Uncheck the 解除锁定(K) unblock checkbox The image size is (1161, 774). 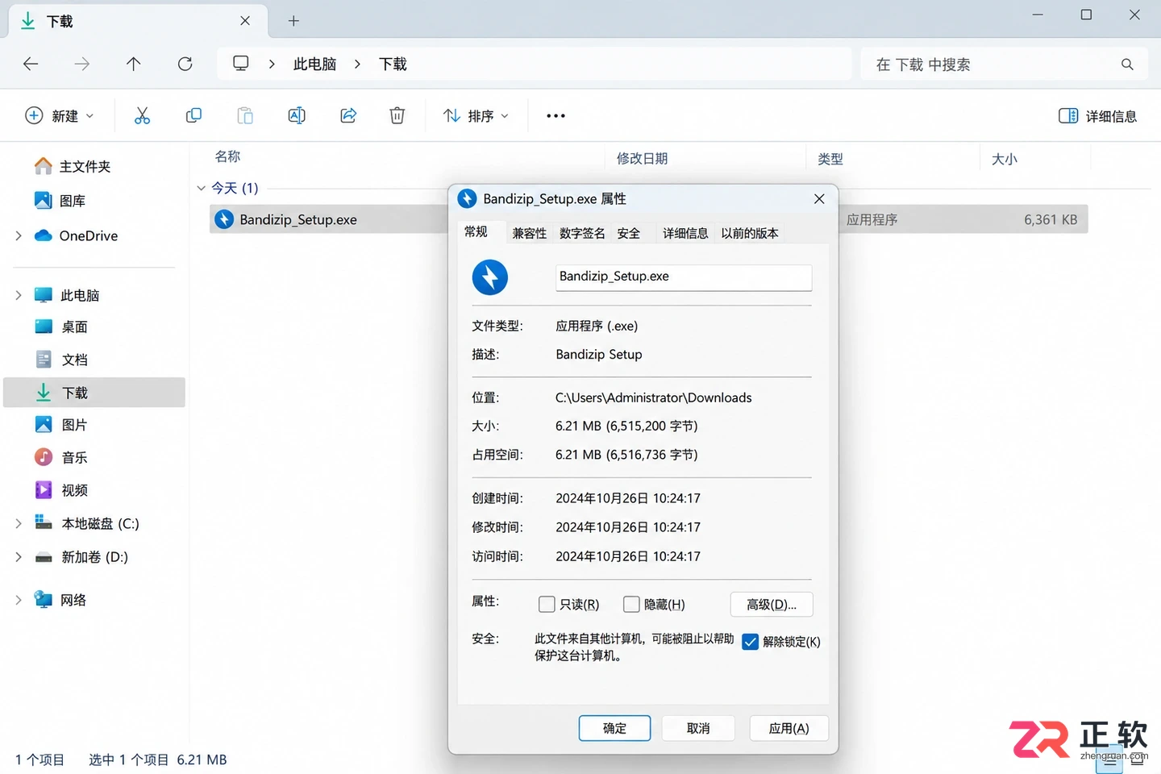pyautogui.click(x=750, y=642)
